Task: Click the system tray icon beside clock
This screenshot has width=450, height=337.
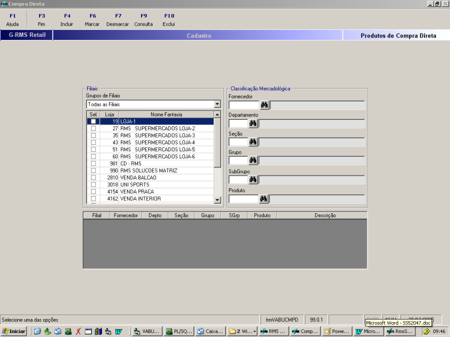Action: pyautogui.click(x=427, y=332)
